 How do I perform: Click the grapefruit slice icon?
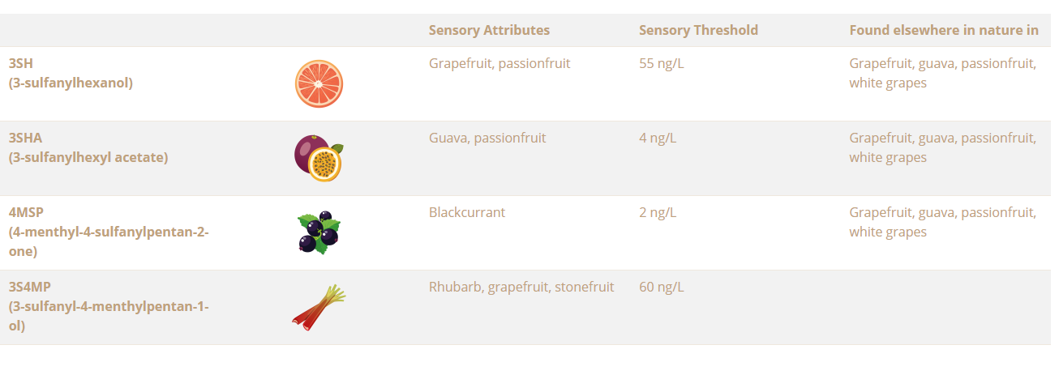319,83
